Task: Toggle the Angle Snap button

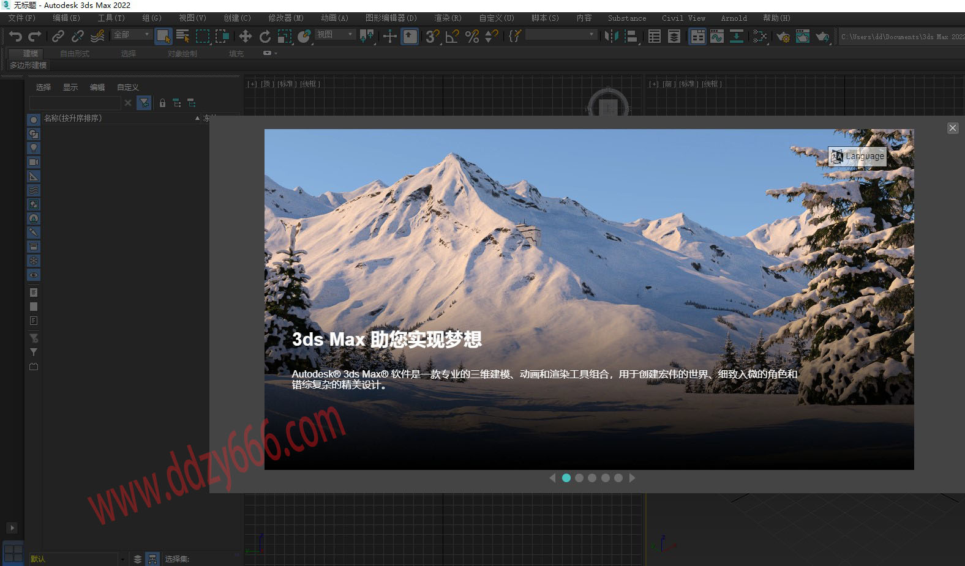Action: point(452,36)
